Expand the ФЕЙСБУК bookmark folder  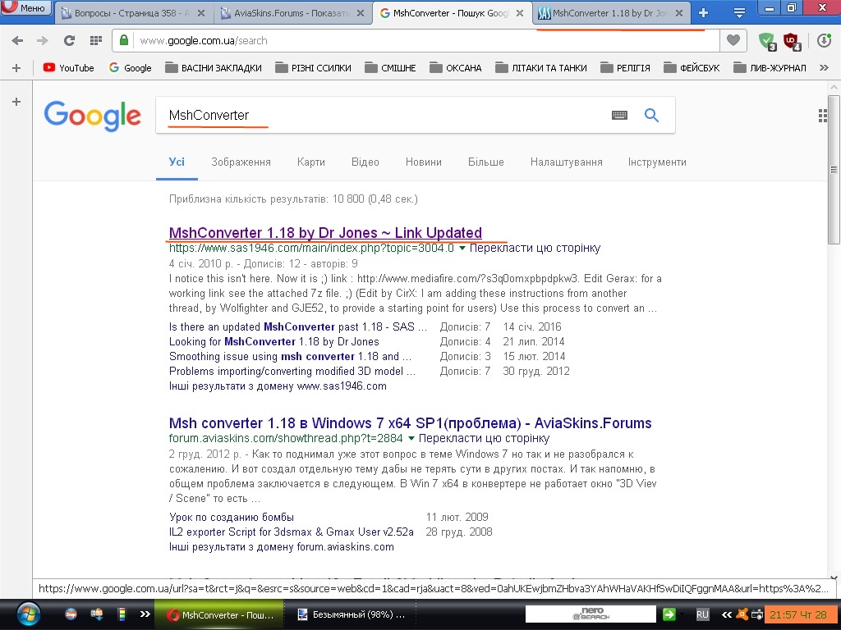tap(692, 68)
